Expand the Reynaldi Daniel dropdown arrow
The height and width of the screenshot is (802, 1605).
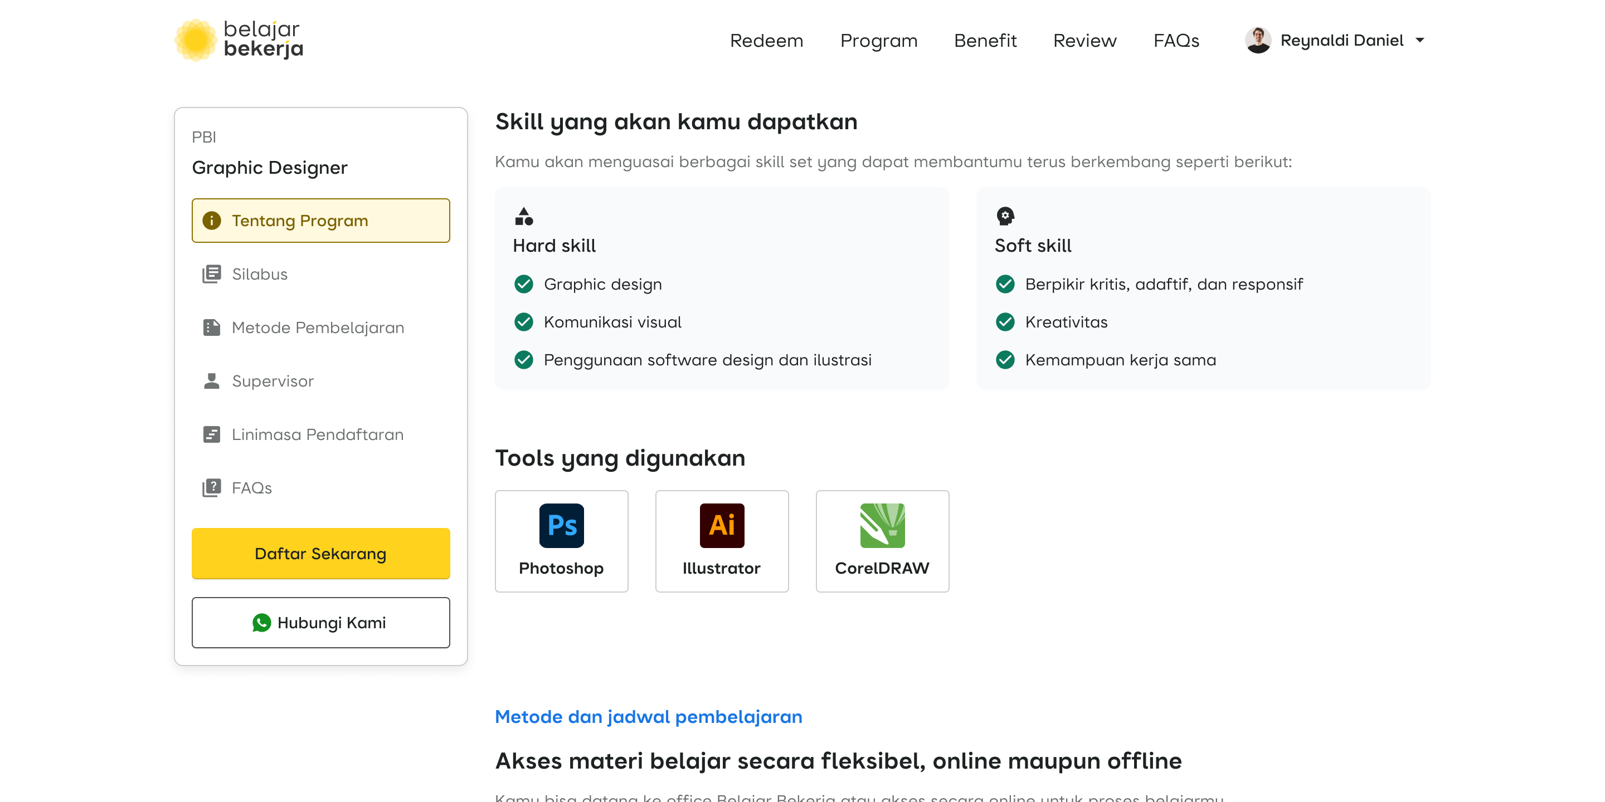click(1420, 41)
